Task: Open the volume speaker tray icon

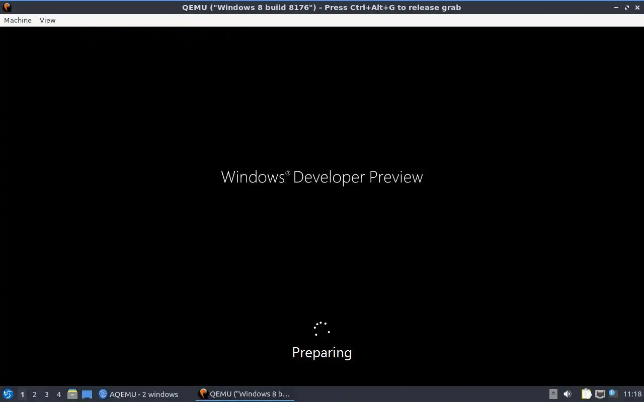Action: [568, 394]
